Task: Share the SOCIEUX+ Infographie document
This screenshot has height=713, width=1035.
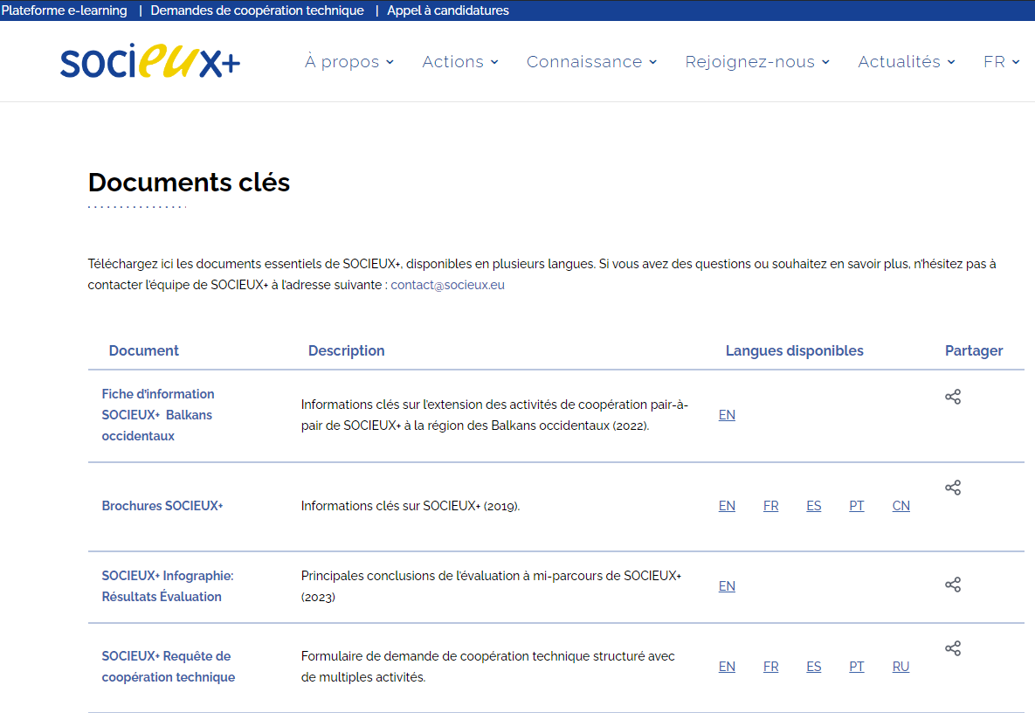Action: (x=953, y=585)
